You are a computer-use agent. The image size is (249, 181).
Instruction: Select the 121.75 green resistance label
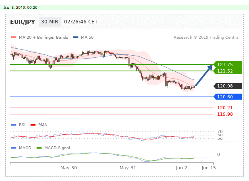click(x=225, y=64)
